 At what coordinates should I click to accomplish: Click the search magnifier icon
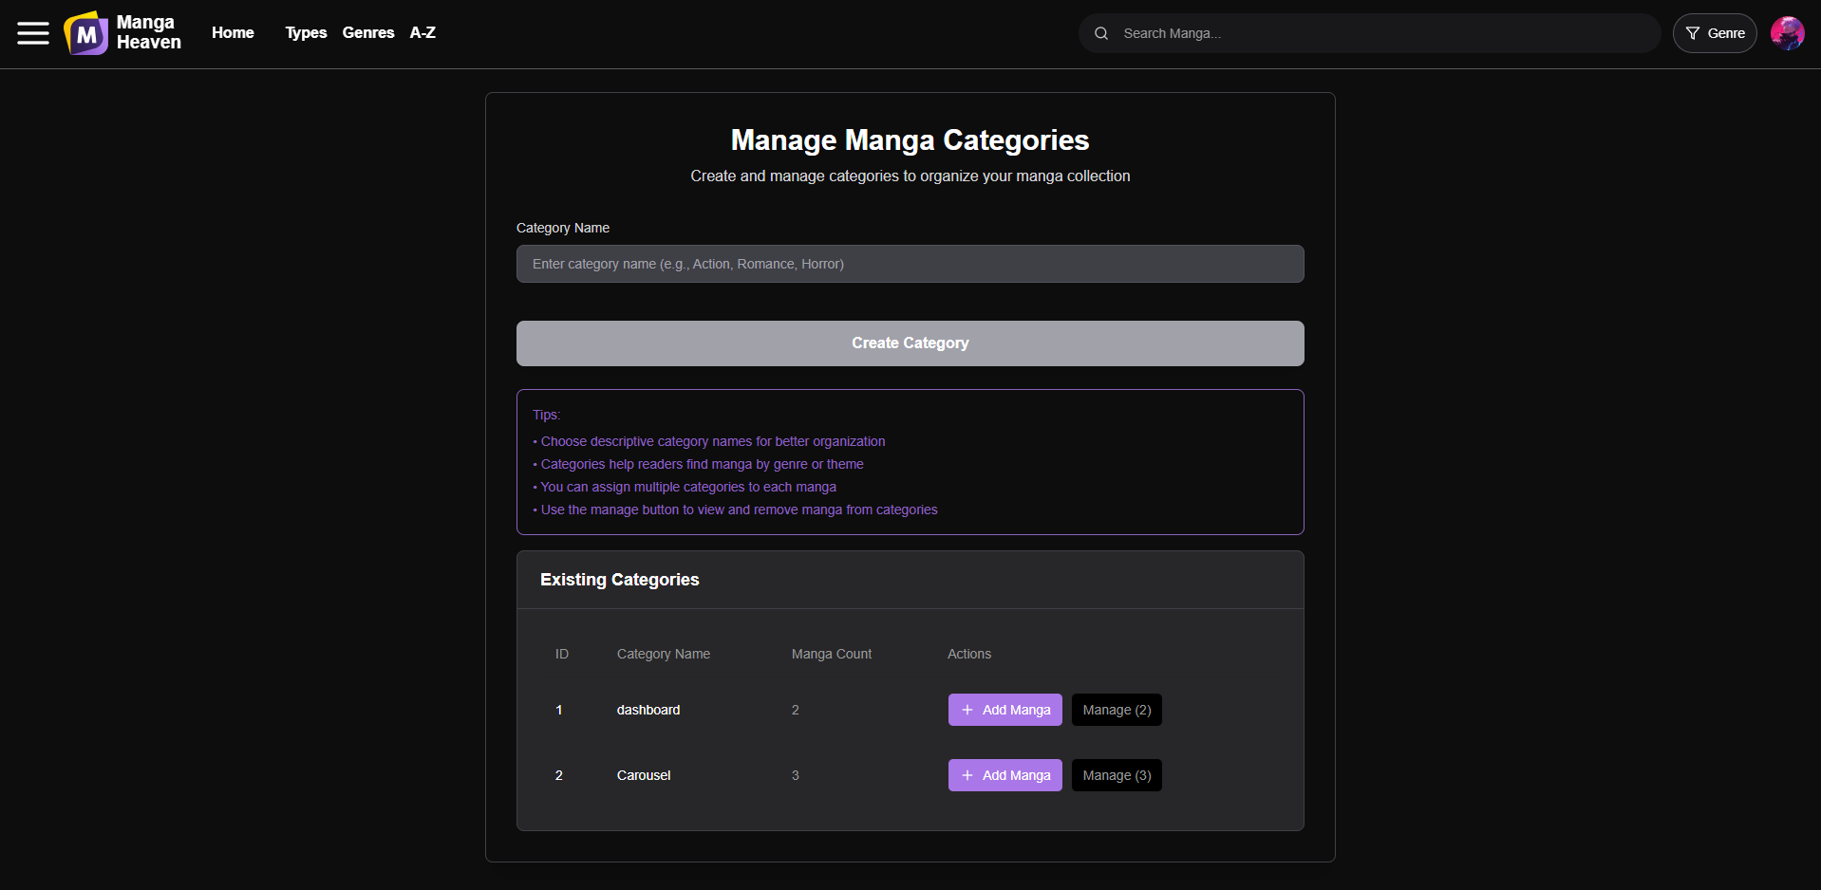tap(1101, 33)
